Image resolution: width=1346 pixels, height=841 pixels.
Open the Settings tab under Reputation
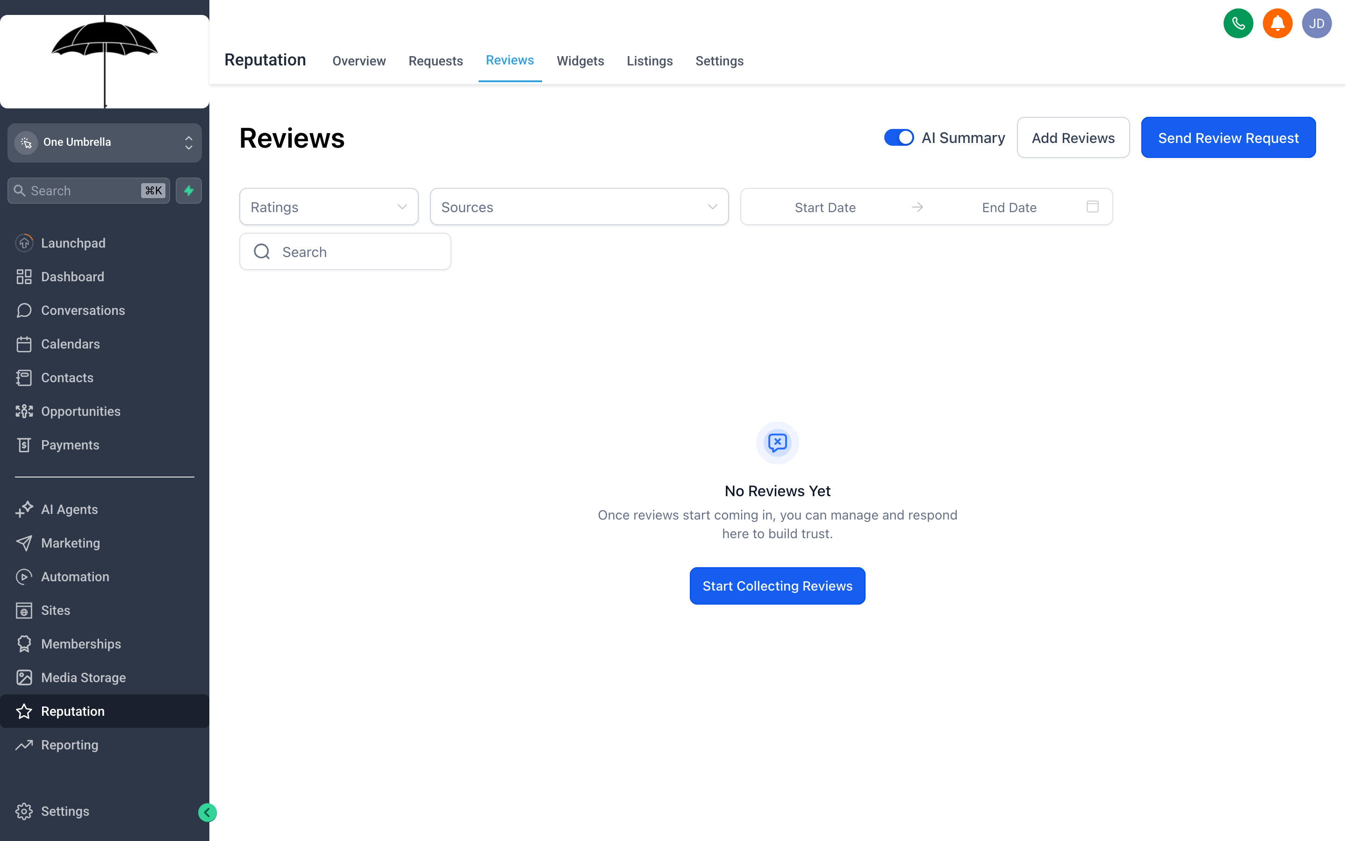click(x=719, y=61)
